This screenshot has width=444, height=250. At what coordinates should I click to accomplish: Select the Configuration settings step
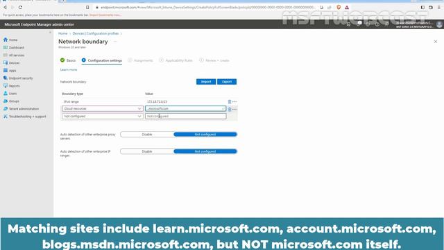(102, 60)
